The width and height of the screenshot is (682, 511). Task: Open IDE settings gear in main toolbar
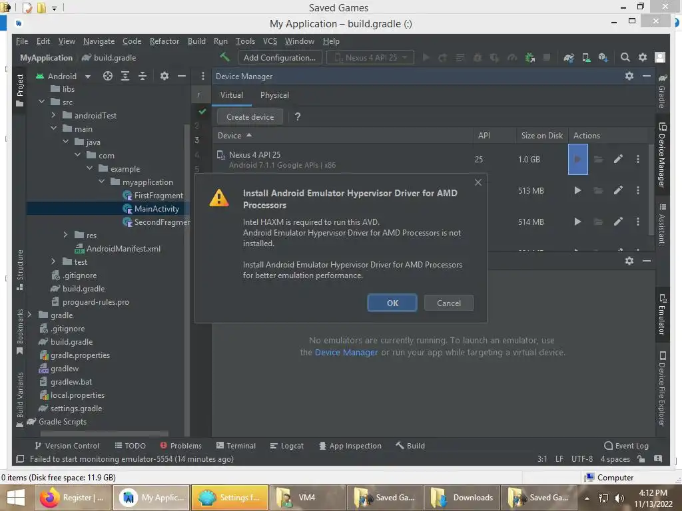pos(643,57)
